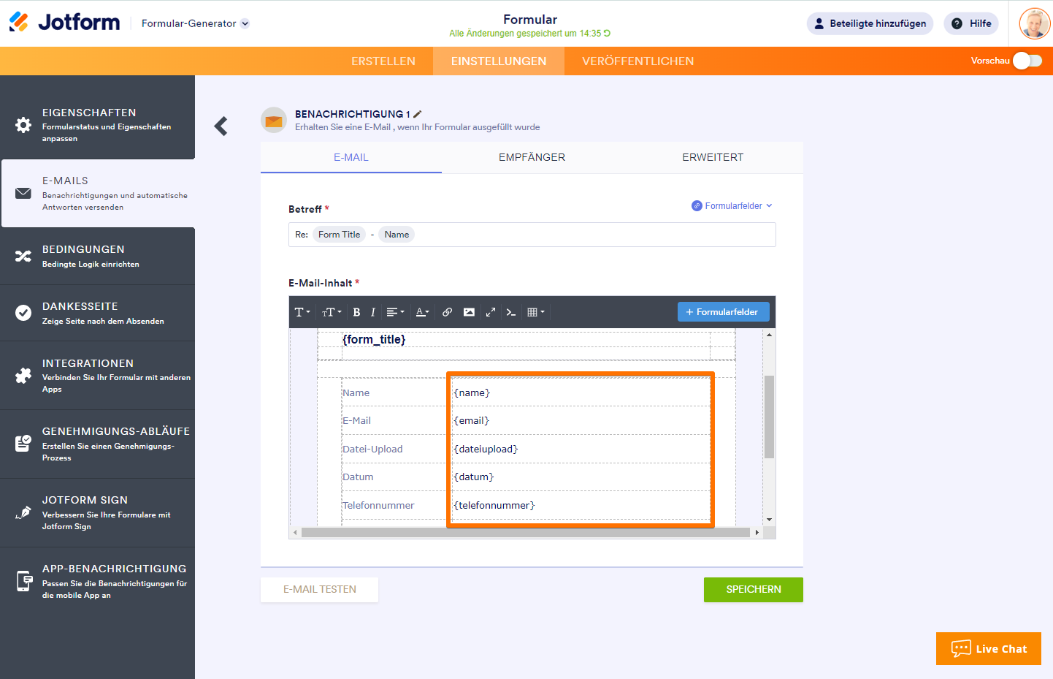Image resolution: width=1053 pixels, height=679 pixels.
Task: Click the App-Benachrichtigung mobile icon
Action: [x=24, y=581]
